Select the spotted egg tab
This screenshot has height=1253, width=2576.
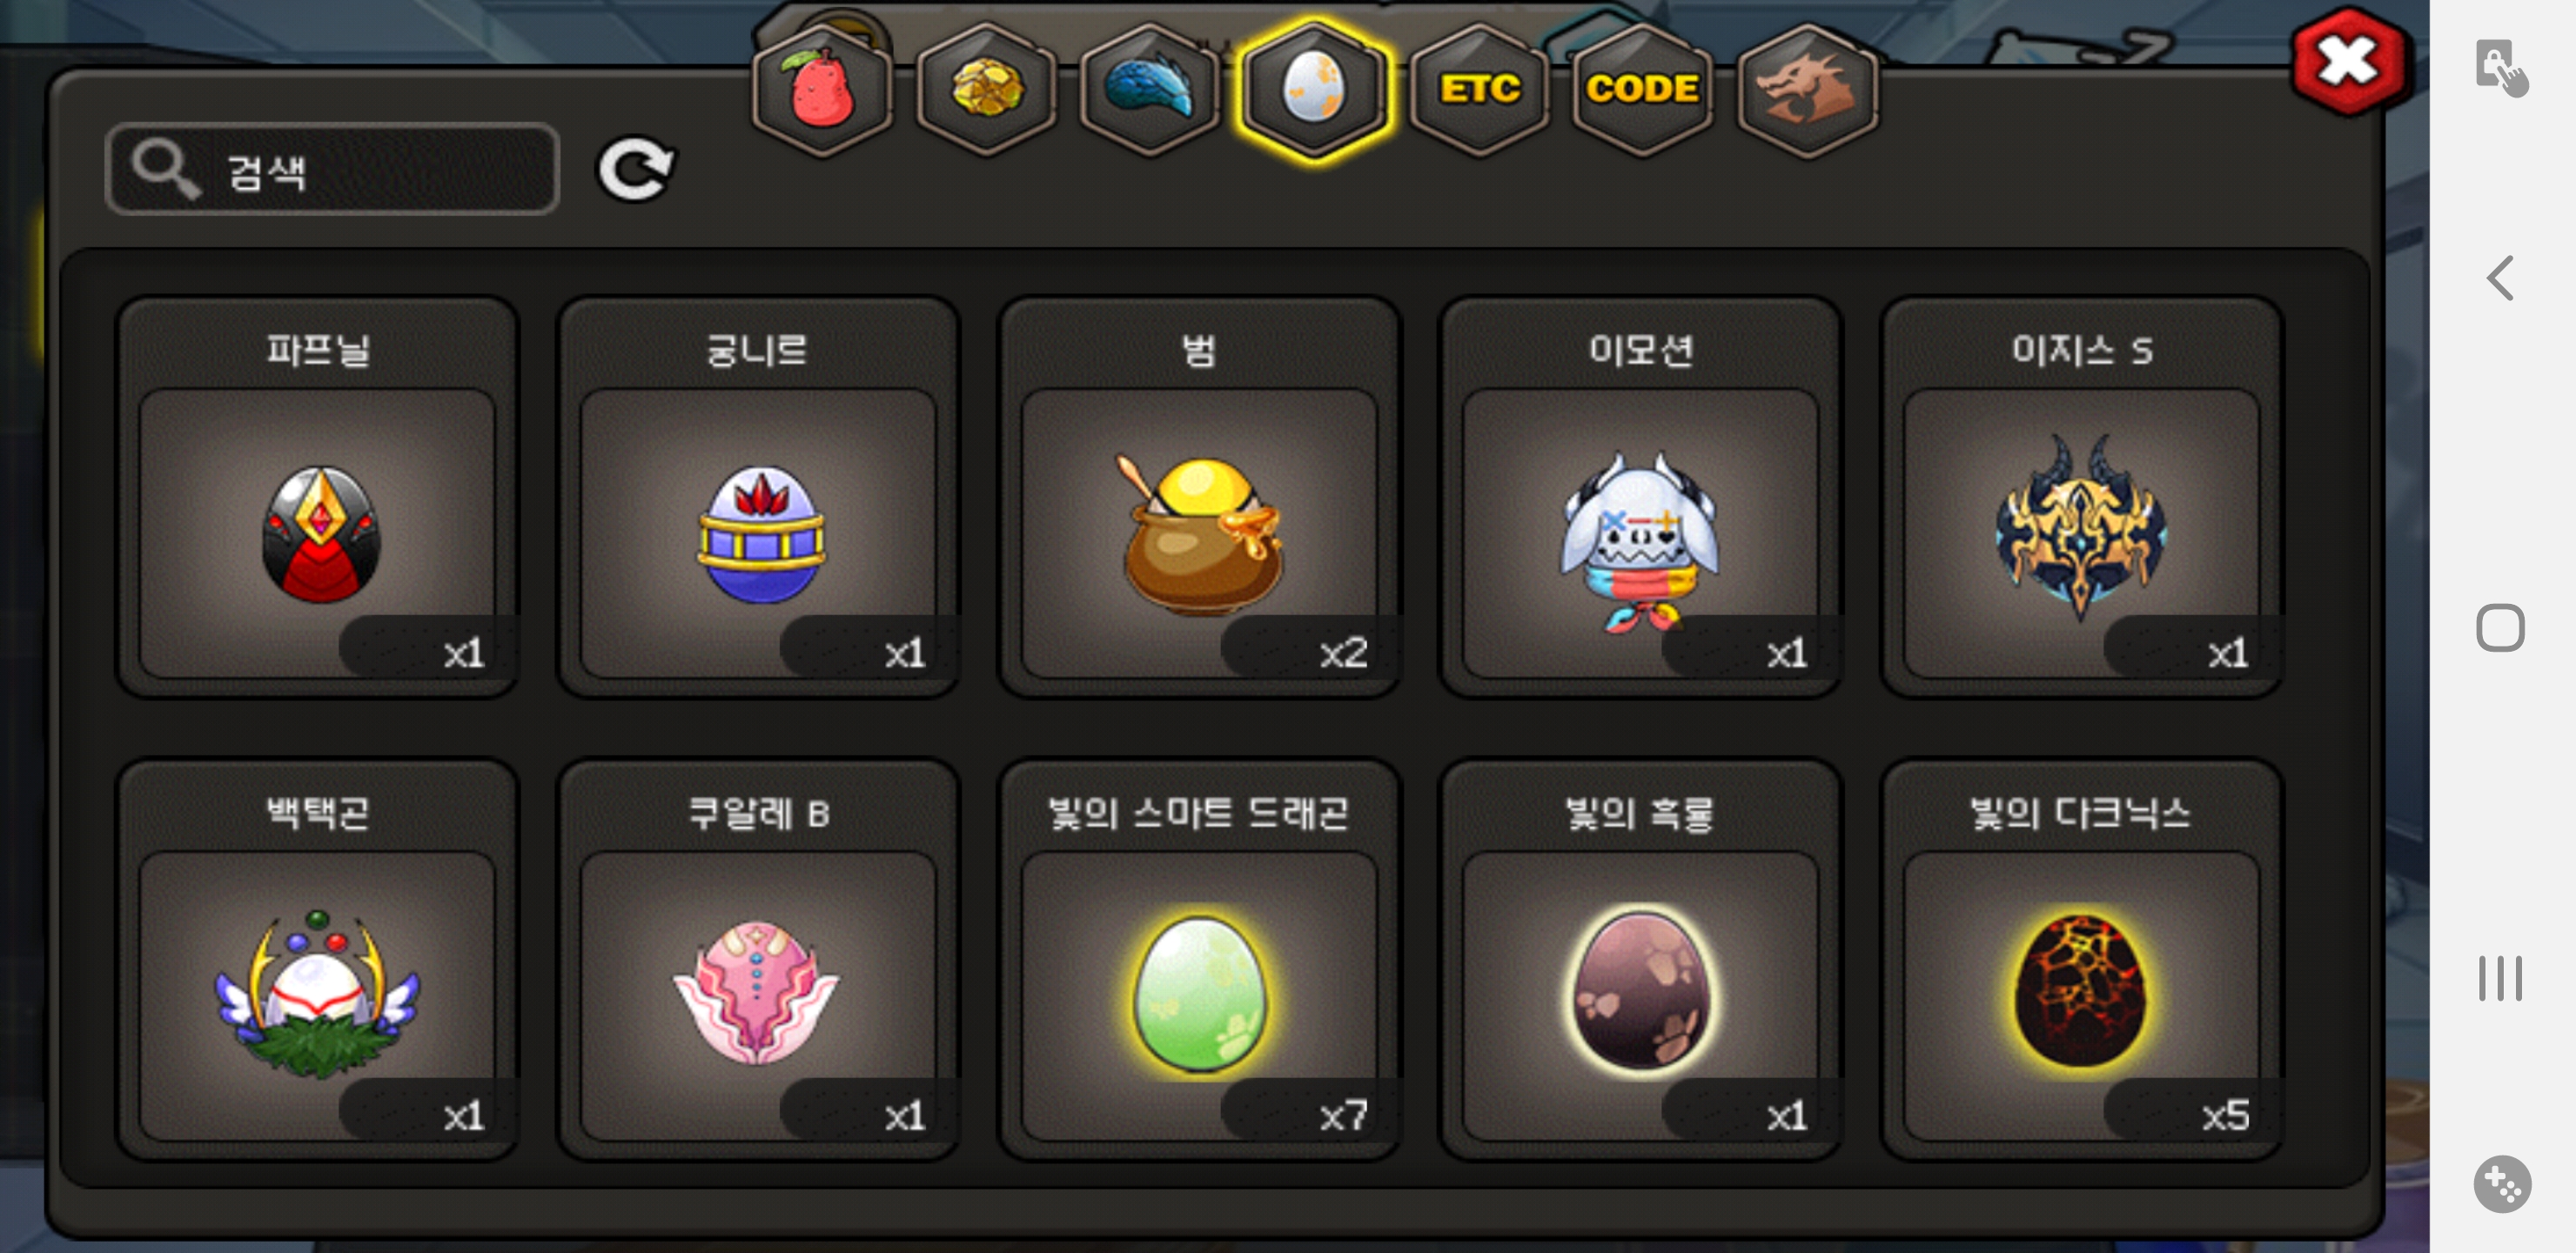(1314, 90)
